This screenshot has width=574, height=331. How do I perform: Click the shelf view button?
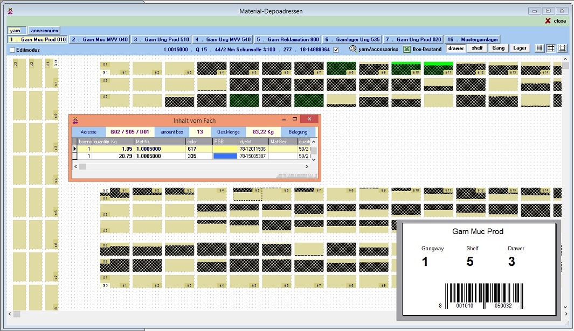(x=477, y=48)
